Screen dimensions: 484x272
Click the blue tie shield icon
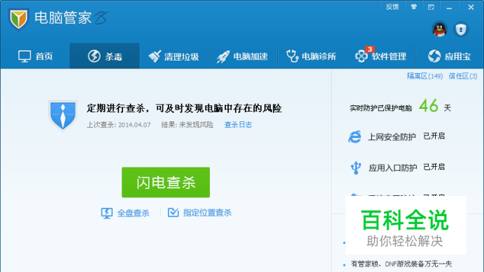click(63, 115)
